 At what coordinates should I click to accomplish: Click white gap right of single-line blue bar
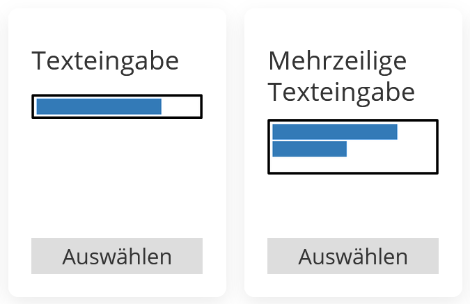(x=181, y=106)
